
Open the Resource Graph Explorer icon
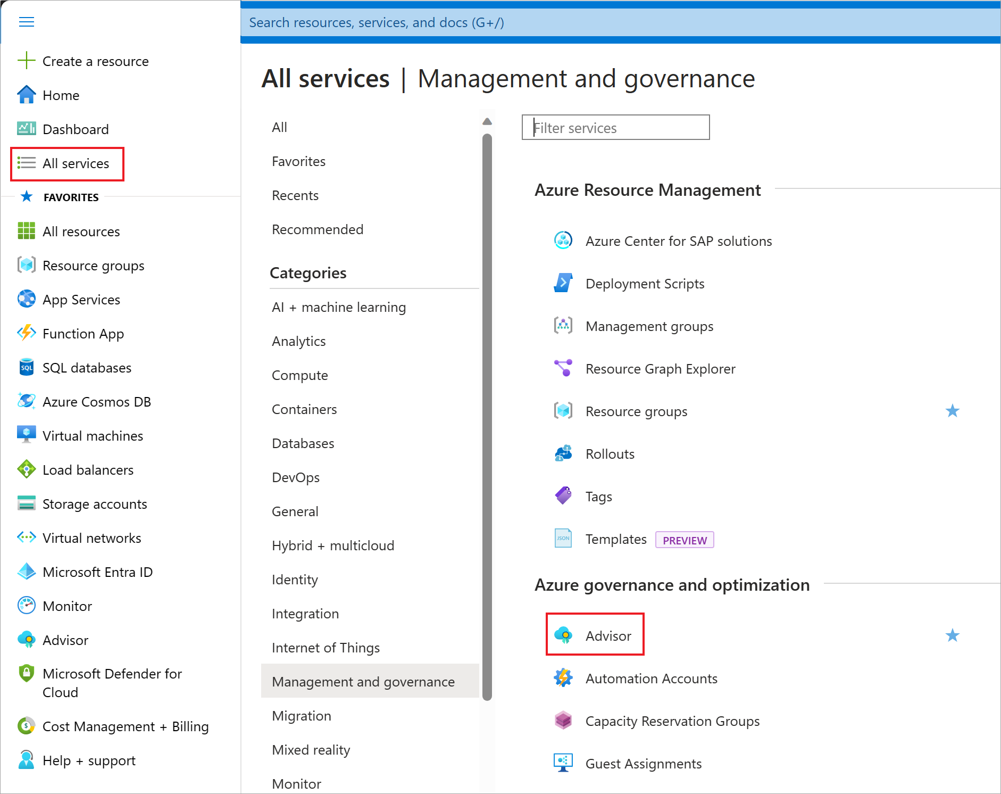(x=563, y=368)
